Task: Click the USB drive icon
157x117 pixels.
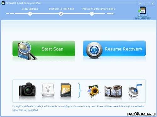Action: (48, 90)
